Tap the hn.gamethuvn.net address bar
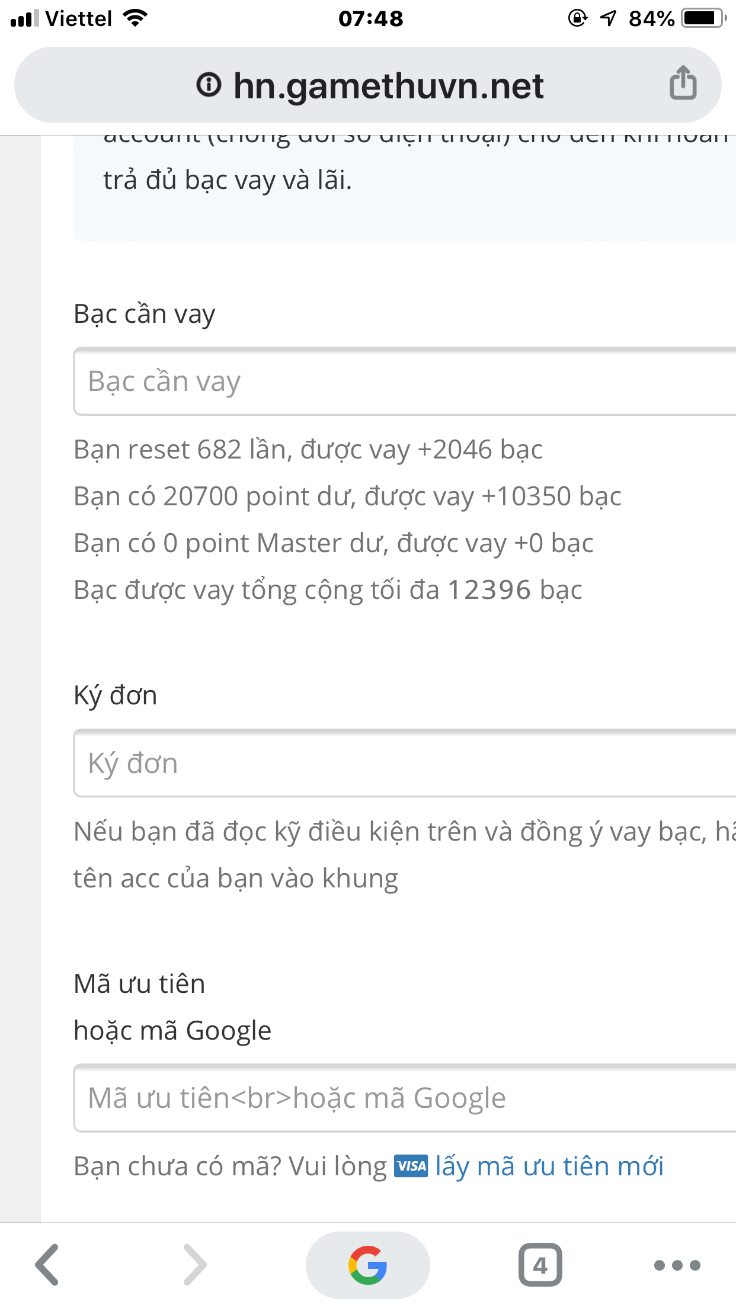 pos(388,85)
